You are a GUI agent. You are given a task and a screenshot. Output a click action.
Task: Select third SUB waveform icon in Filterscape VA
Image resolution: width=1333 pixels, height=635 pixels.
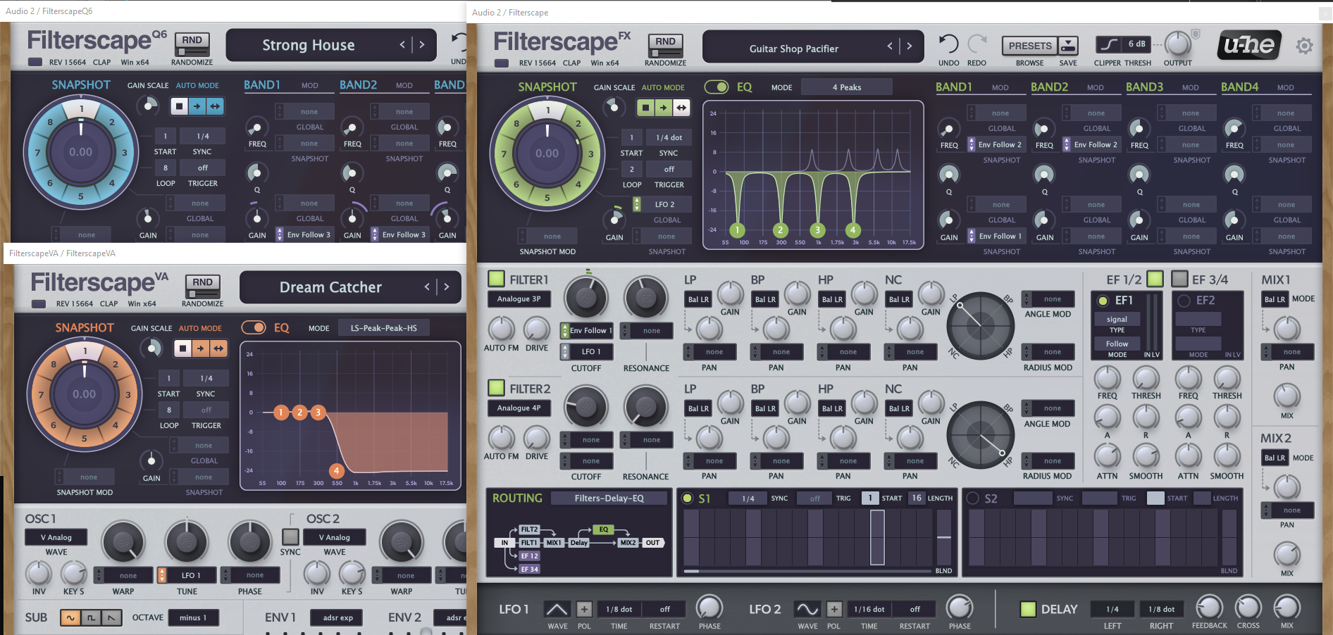pyautogui.click(x=111, y=618)
